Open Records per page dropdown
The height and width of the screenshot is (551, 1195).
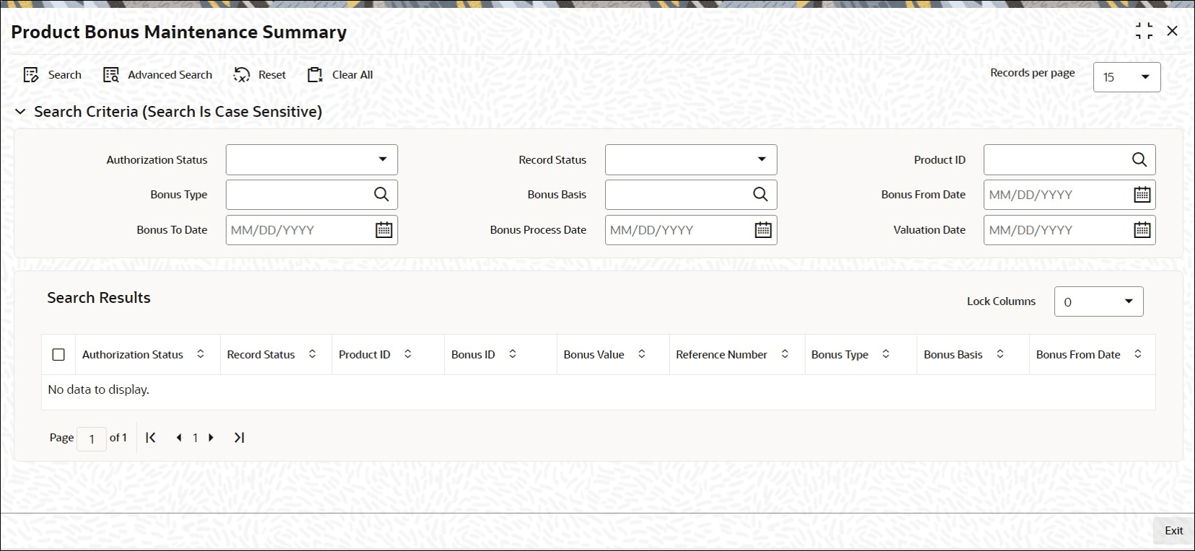click(x=1126, y=77)
